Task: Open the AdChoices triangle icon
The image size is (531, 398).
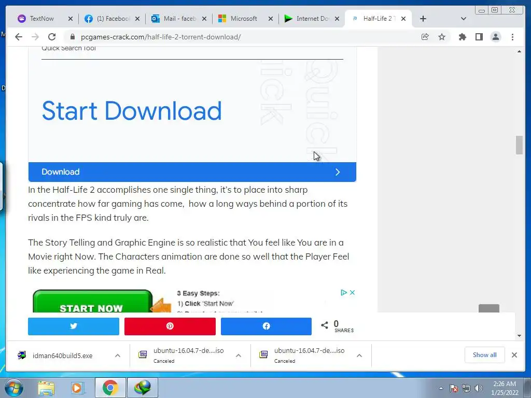Action: (x=344, y=292)
